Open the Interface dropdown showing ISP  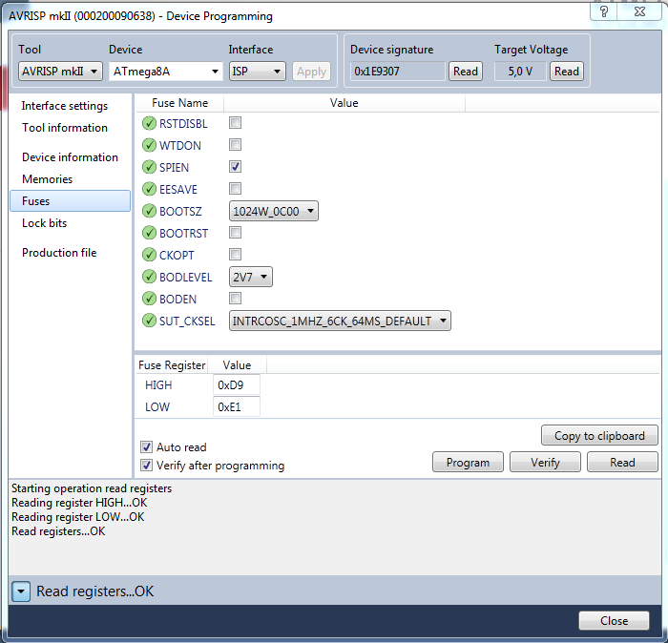tap(257, 72)
